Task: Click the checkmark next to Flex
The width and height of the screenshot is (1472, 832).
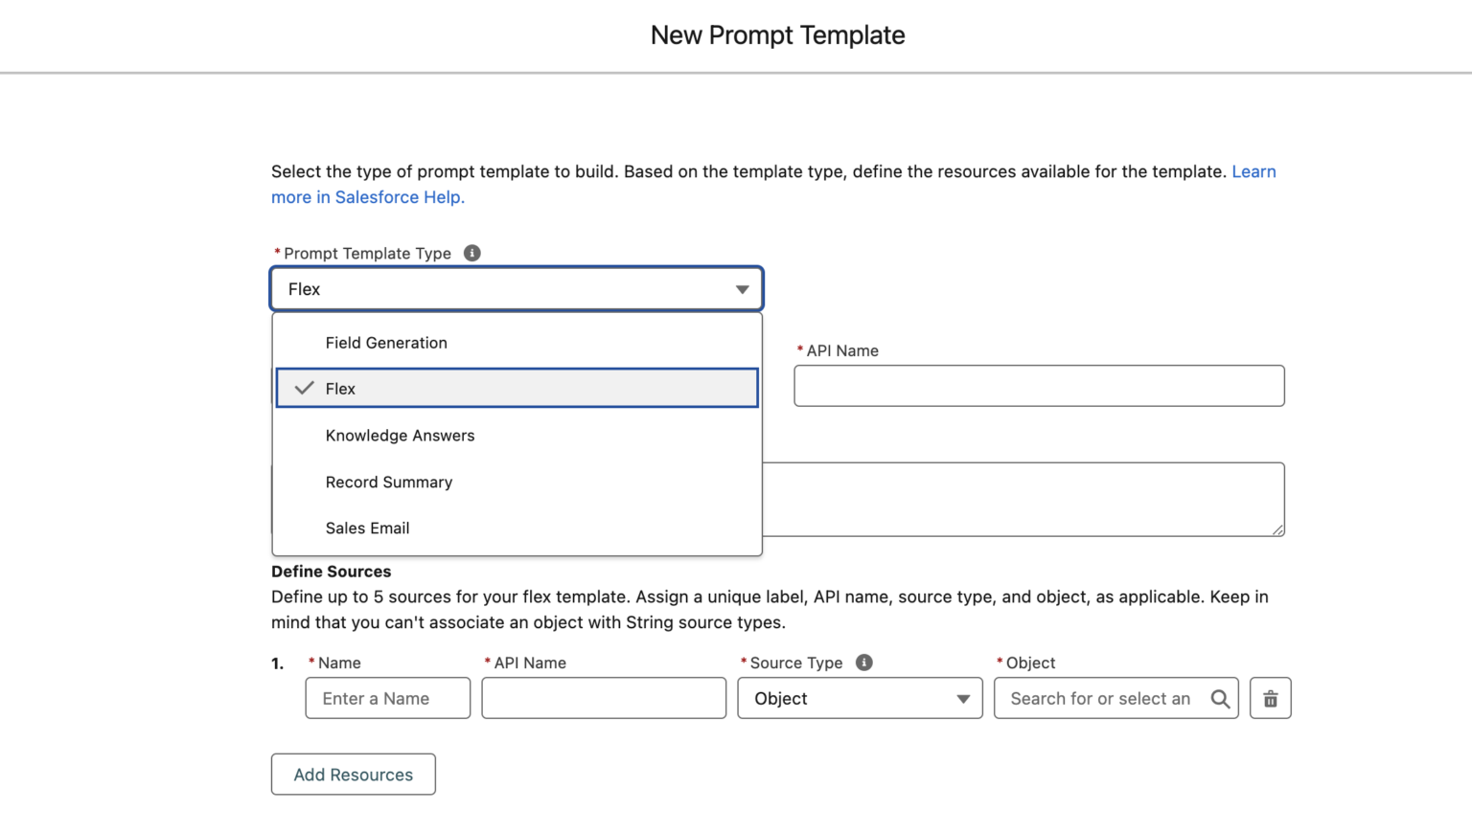Action: click(x=303, y=388)
